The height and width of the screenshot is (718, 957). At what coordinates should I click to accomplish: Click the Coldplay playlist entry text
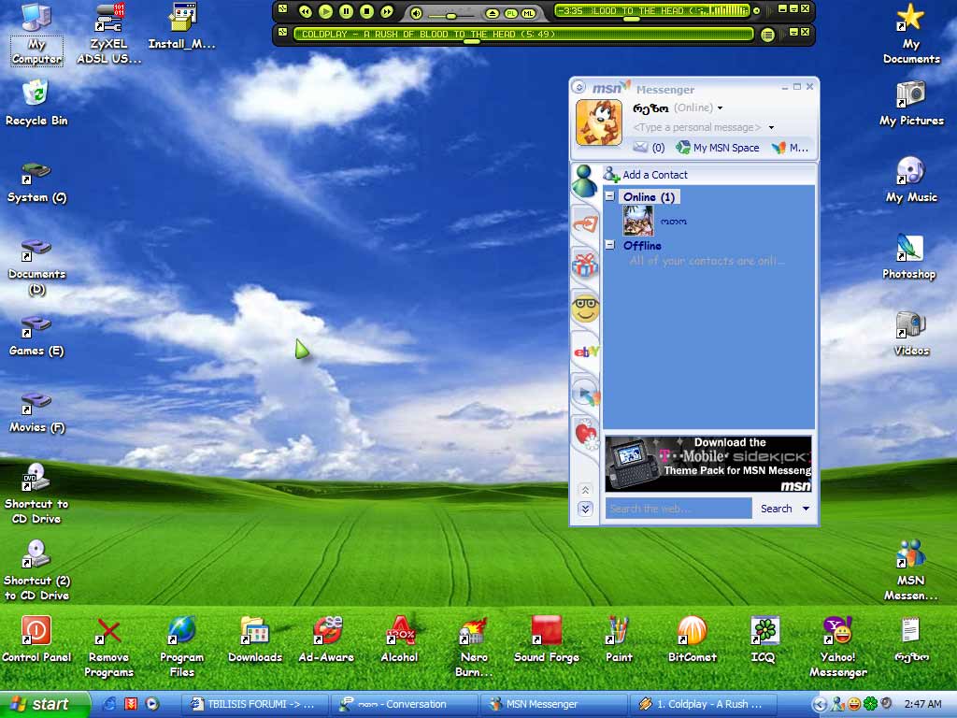(x=428, y=35)
